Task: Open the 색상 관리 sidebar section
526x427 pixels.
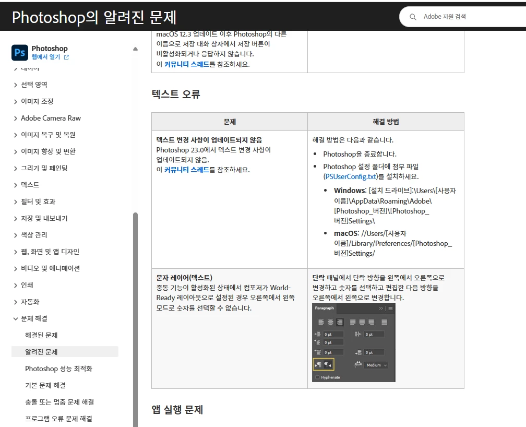Action: coord(34,235)
